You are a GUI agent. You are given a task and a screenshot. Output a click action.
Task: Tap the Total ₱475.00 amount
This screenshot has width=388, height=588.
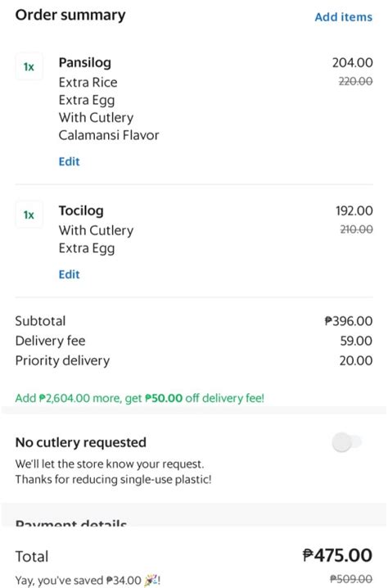tap(337, 555)
